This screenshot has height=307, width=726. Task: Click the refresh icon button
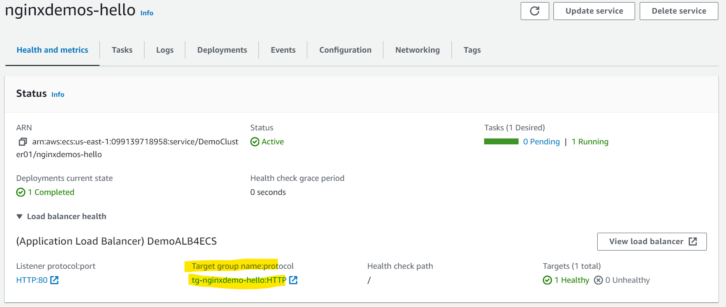click(x=535, y=11)
